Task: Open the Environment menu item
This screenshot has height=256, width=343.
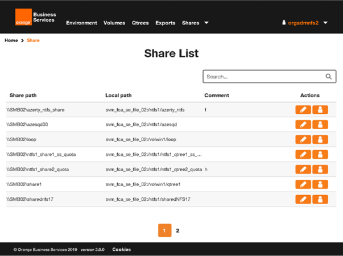Action: (x=81, y=23)
